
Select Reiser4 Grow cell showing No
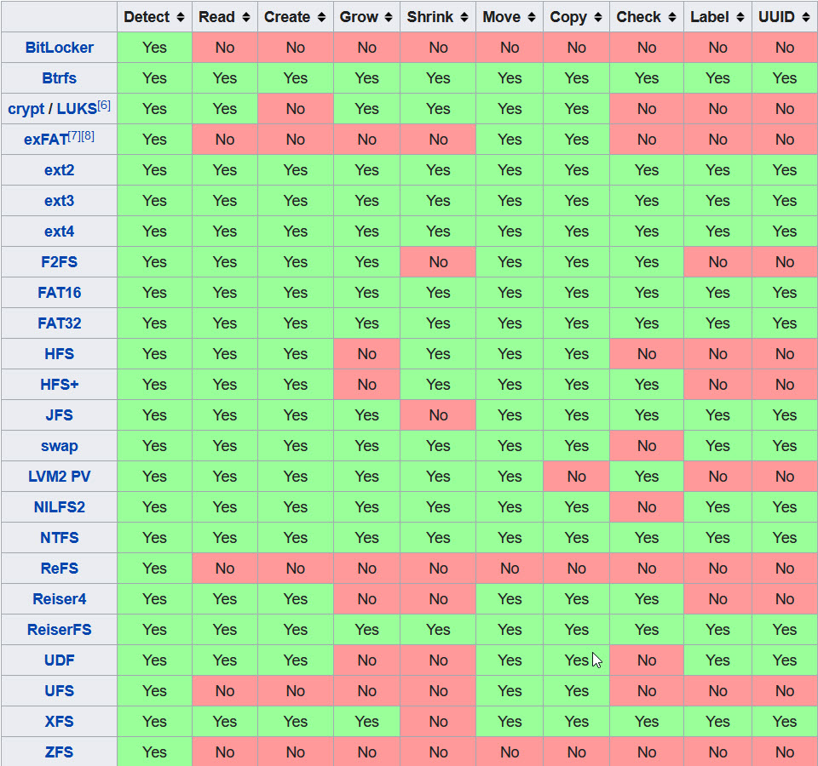[367, 599]
